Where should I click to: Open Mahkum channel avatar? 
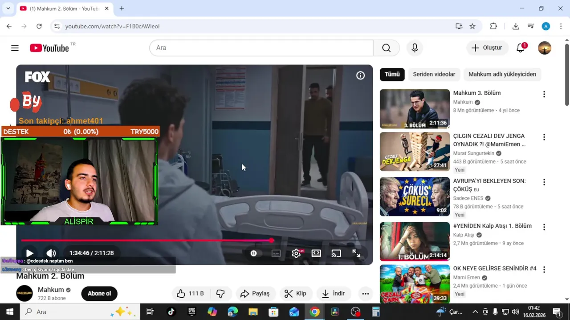pos(24,293)
